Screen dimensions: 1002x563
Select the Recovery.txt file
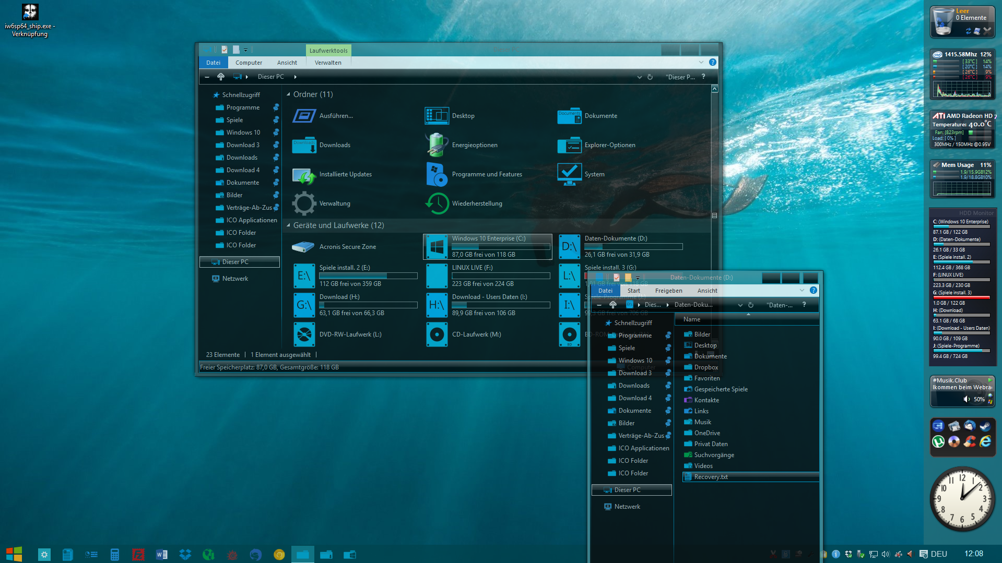[x=711, y=477]
